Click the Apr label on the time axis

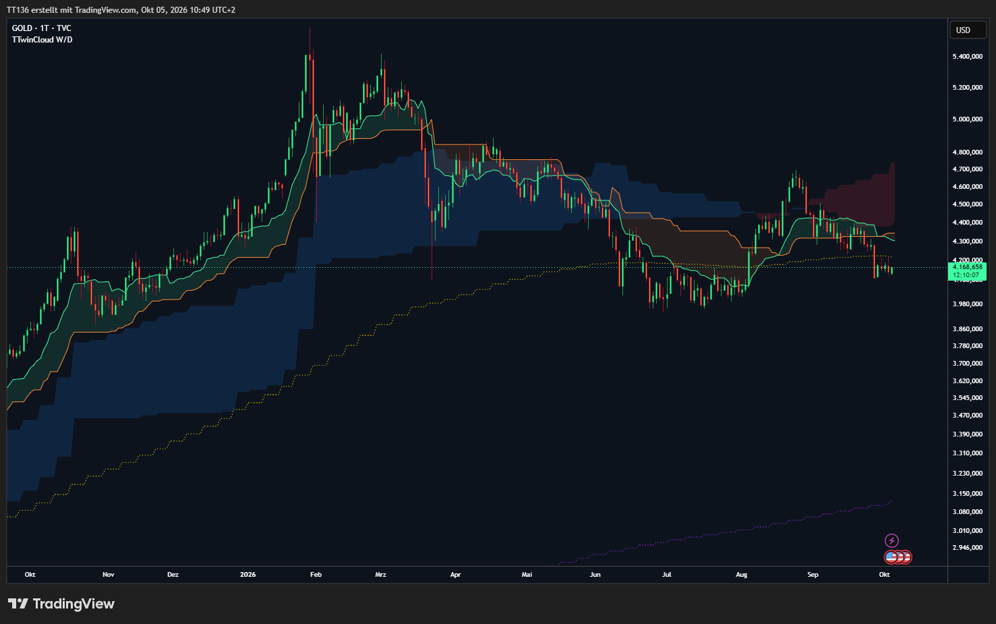pos(455,575)
